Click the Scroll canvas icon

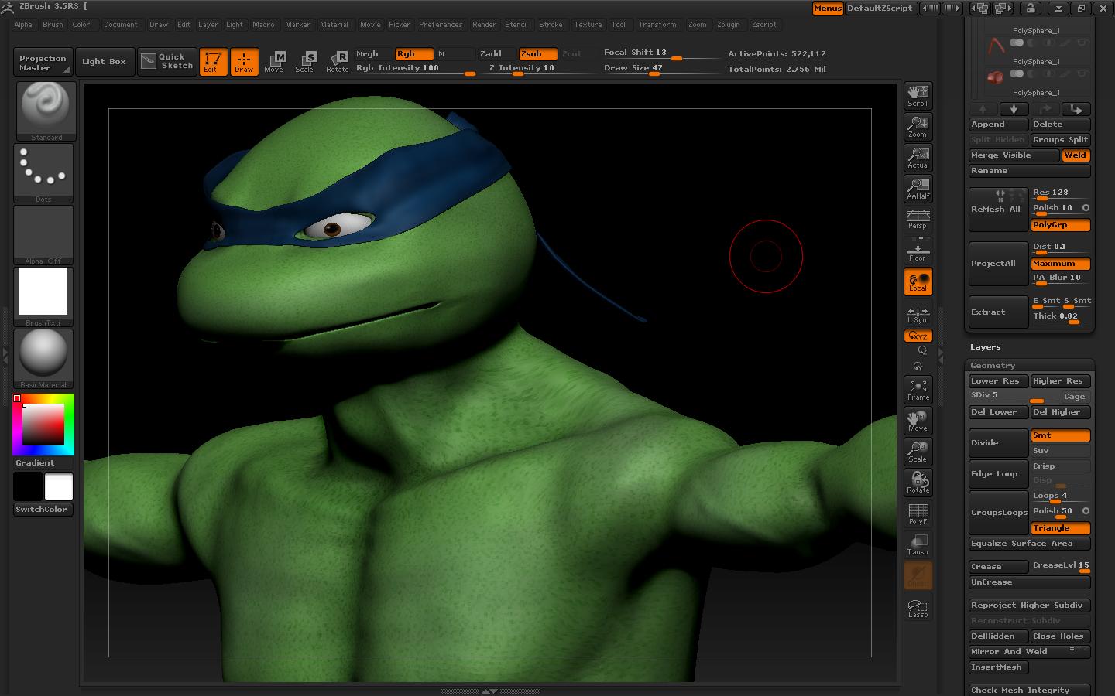coord(918,96)
